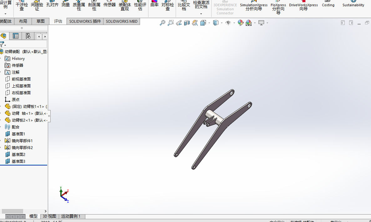Click the 剖面属性 section properties tool
Screen dimensions: 371x222
(x=94, y=6)
